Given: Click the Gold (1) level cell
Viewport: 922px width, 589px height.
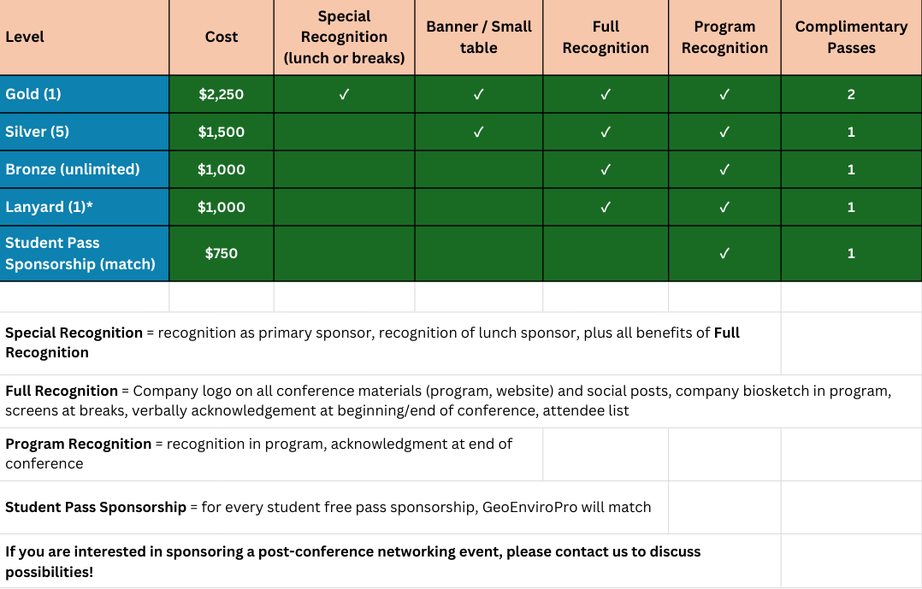Looking at the screenshot, I should 33,94.
